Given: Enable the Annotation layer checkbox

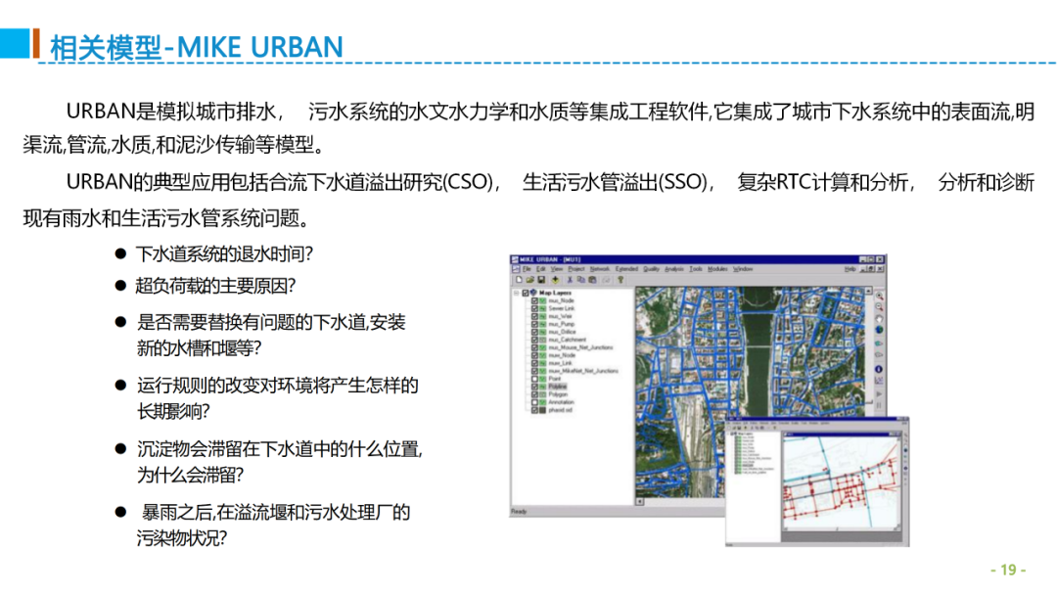Looking at the screenshot, I should (x=534, y=402).
